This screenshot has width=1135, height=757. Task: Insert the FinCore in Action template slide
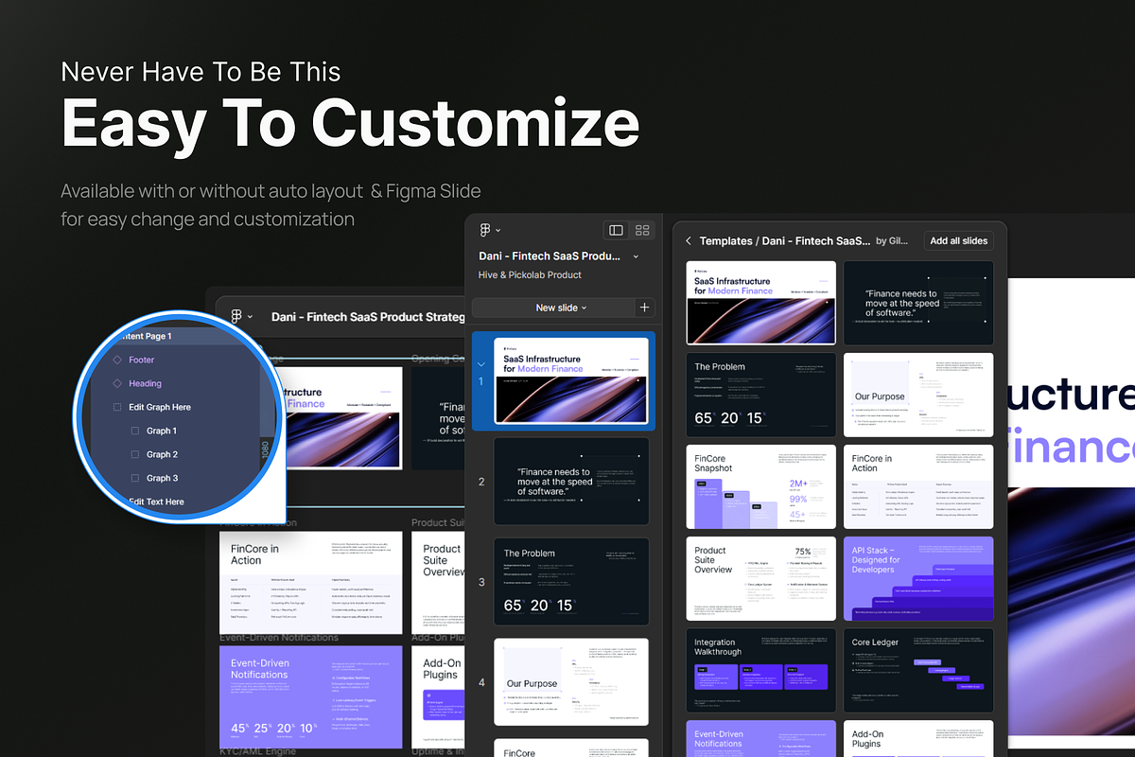[918, 486]
